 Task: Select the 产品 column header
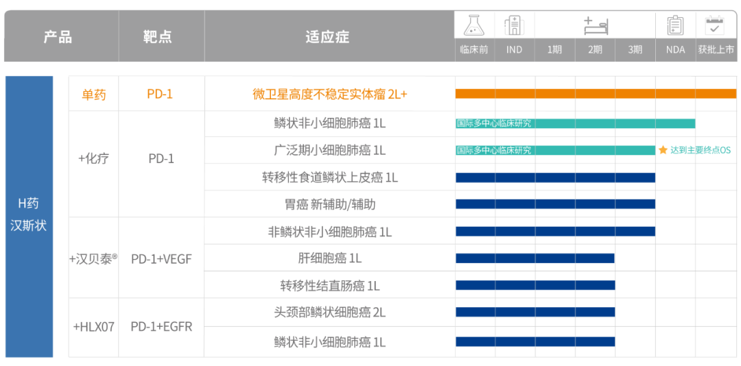pyautogui.click(x=58, y=37)
